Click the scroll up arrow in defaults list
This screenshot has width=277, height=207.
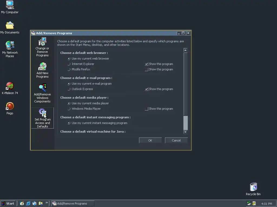click(x=185, y=50)
